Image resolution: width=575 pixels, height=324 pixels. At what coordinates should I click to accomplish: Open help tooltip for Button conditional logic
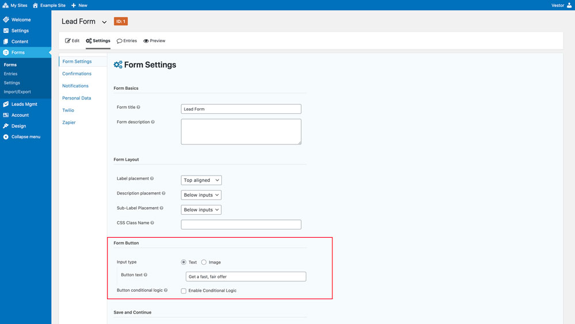(x=166, y=290)
